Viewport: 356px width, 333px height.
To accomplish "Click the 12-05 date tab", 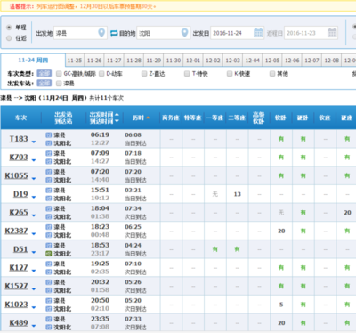I will (x=272, y=61).
